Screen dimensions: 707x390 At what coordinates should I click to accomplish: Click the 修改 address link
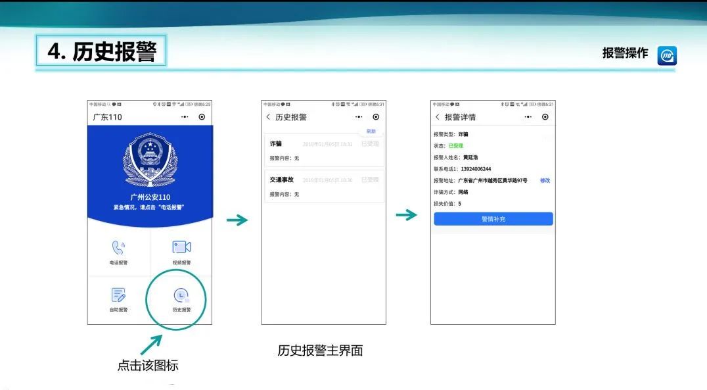tap(545, 180)
